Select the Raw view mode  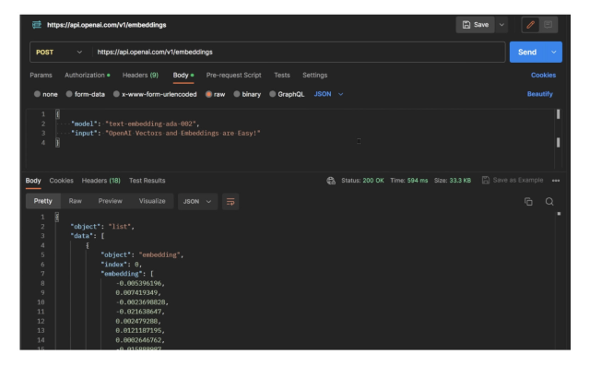pos(76,201)
